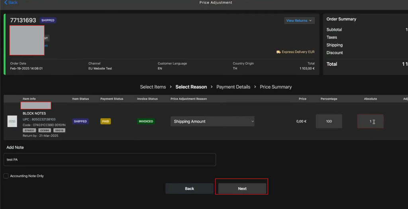Click the Return by 21-Mar-2025 text

point(41,136)
